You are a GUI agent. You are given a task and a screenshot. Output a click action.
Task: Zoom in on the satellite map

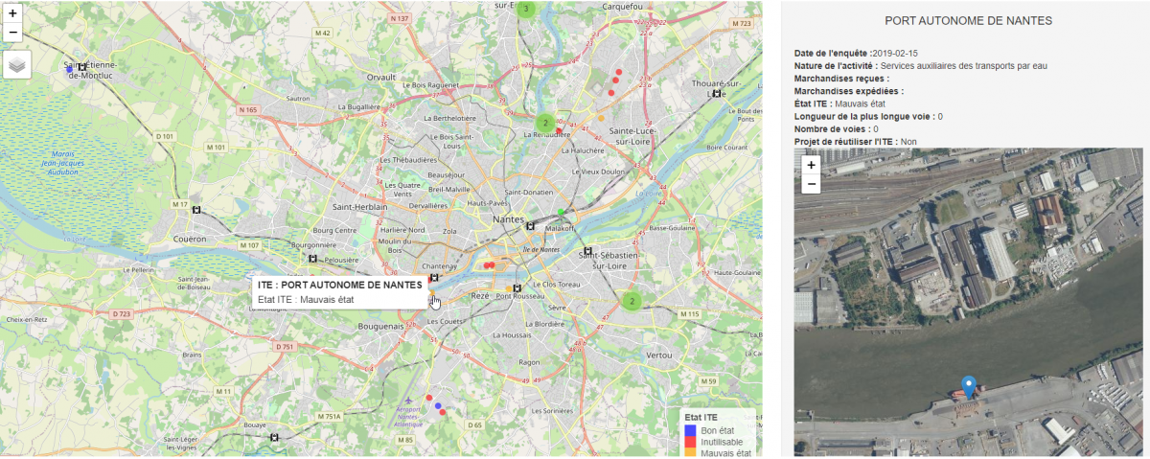point(811,165)
